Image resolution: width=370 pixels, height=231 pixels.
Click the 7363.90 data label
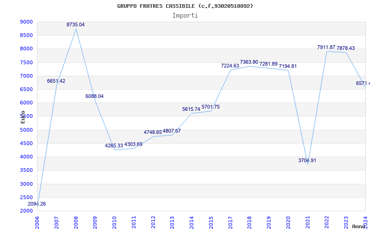(x=249, y=62)
